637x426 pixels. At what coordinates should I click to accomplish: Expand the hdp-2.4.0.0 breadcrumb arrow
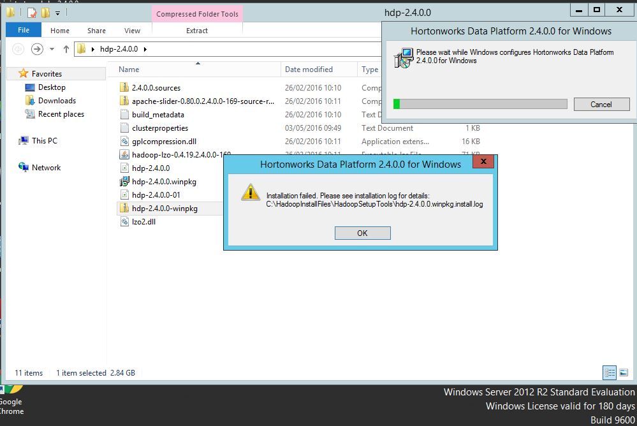tap(145, 49)
